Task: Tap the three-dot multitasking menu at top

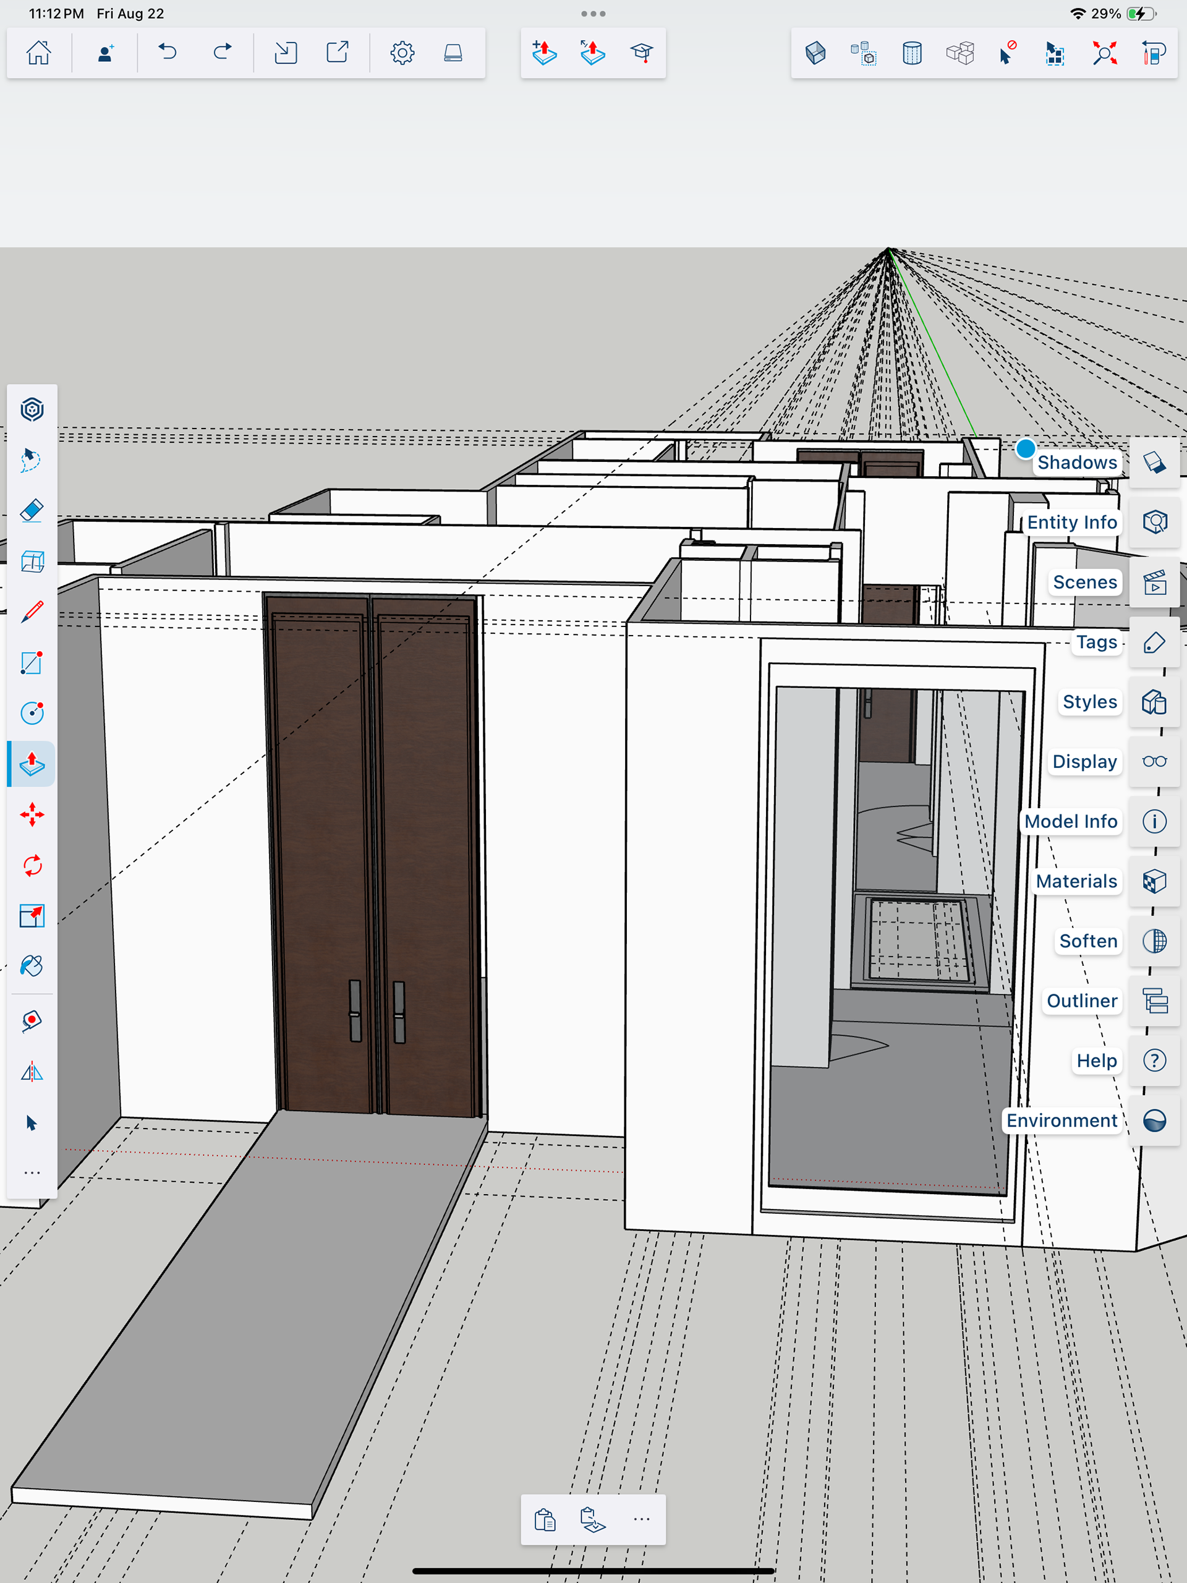Action: (593, 14)
